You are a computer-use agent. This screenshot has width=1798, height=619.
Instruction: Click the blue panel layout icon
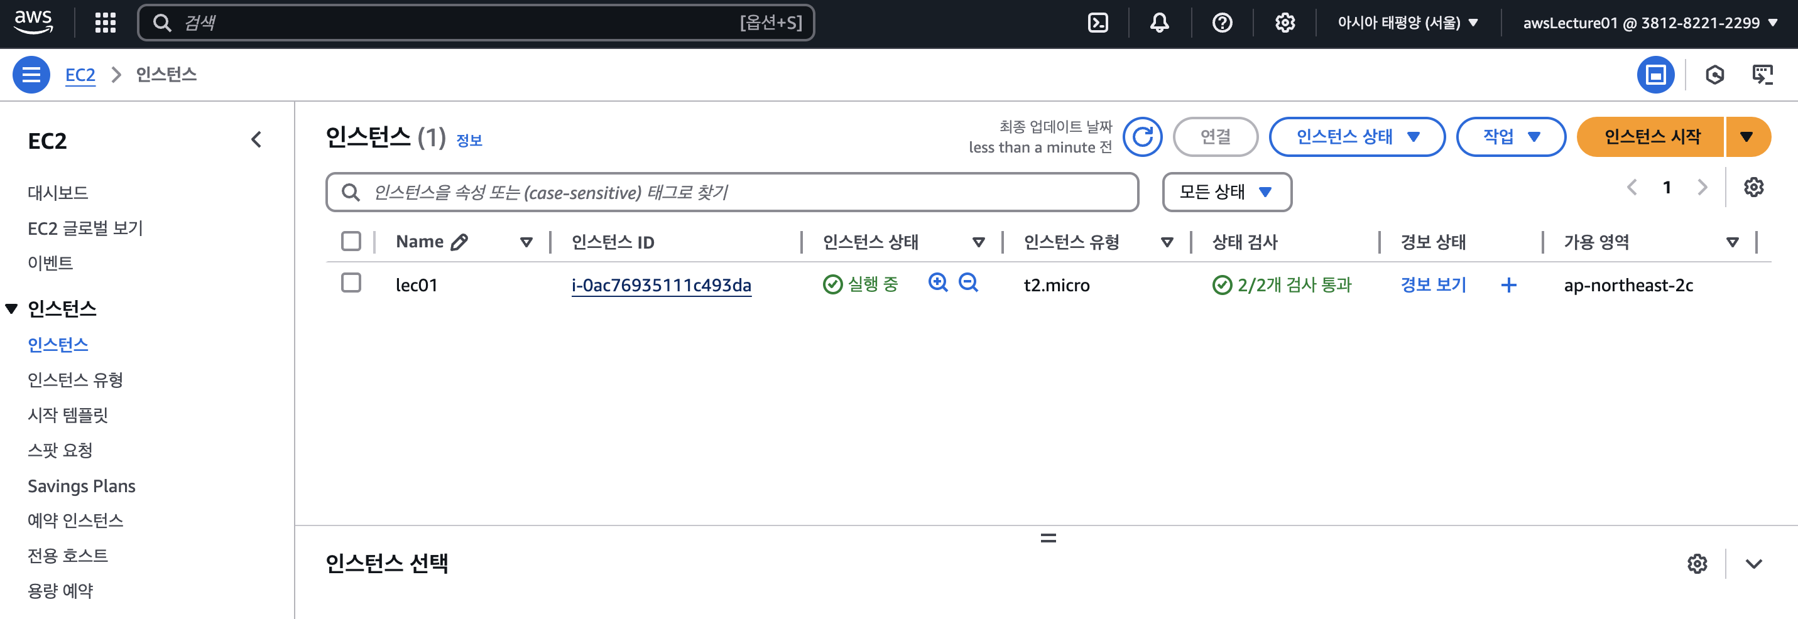(x=1655, y=75)
